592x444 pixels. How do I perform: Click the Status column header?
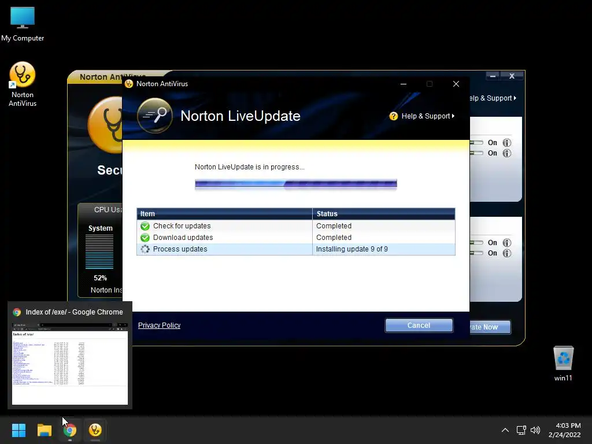coord(384,214)
